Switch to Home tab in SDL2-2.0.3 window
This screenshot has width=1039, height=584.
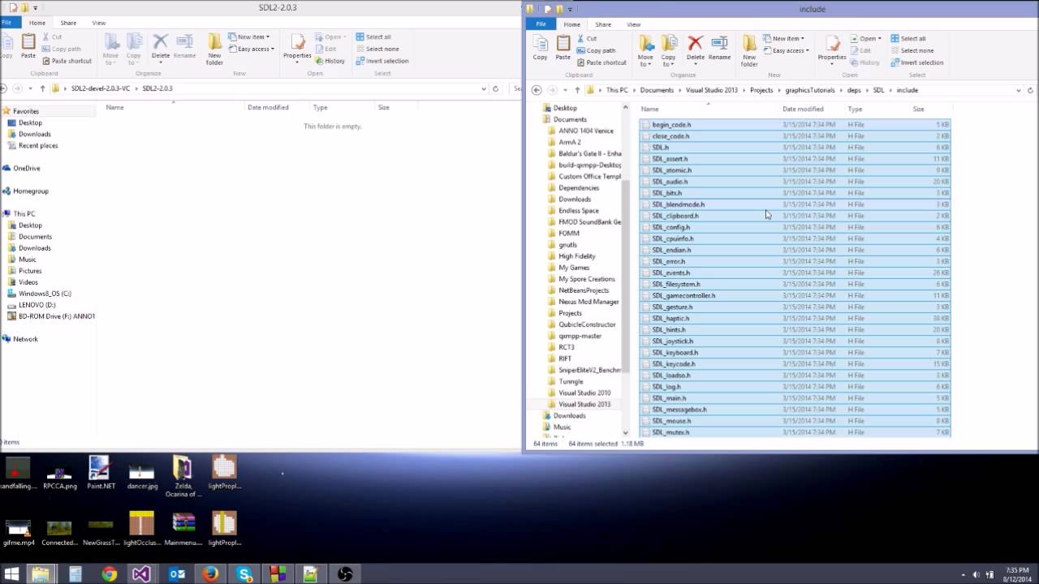(x=37, y=23)
